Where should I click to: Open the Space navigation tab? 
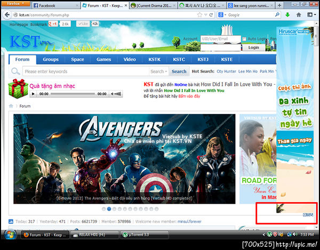coord(77,59)
